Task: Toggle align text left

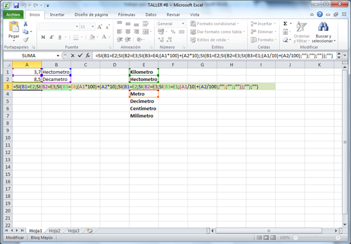Action: (119, 32)
